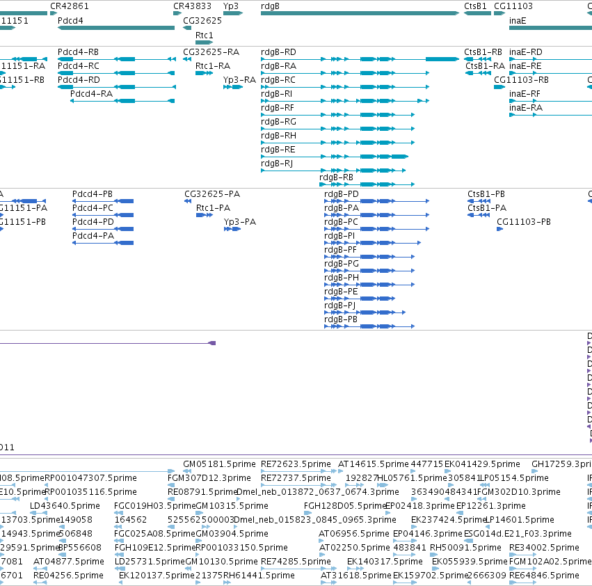Select the rdgB-RH transcript label
This screenshot has height=586, width=592.
pos(278,135)
